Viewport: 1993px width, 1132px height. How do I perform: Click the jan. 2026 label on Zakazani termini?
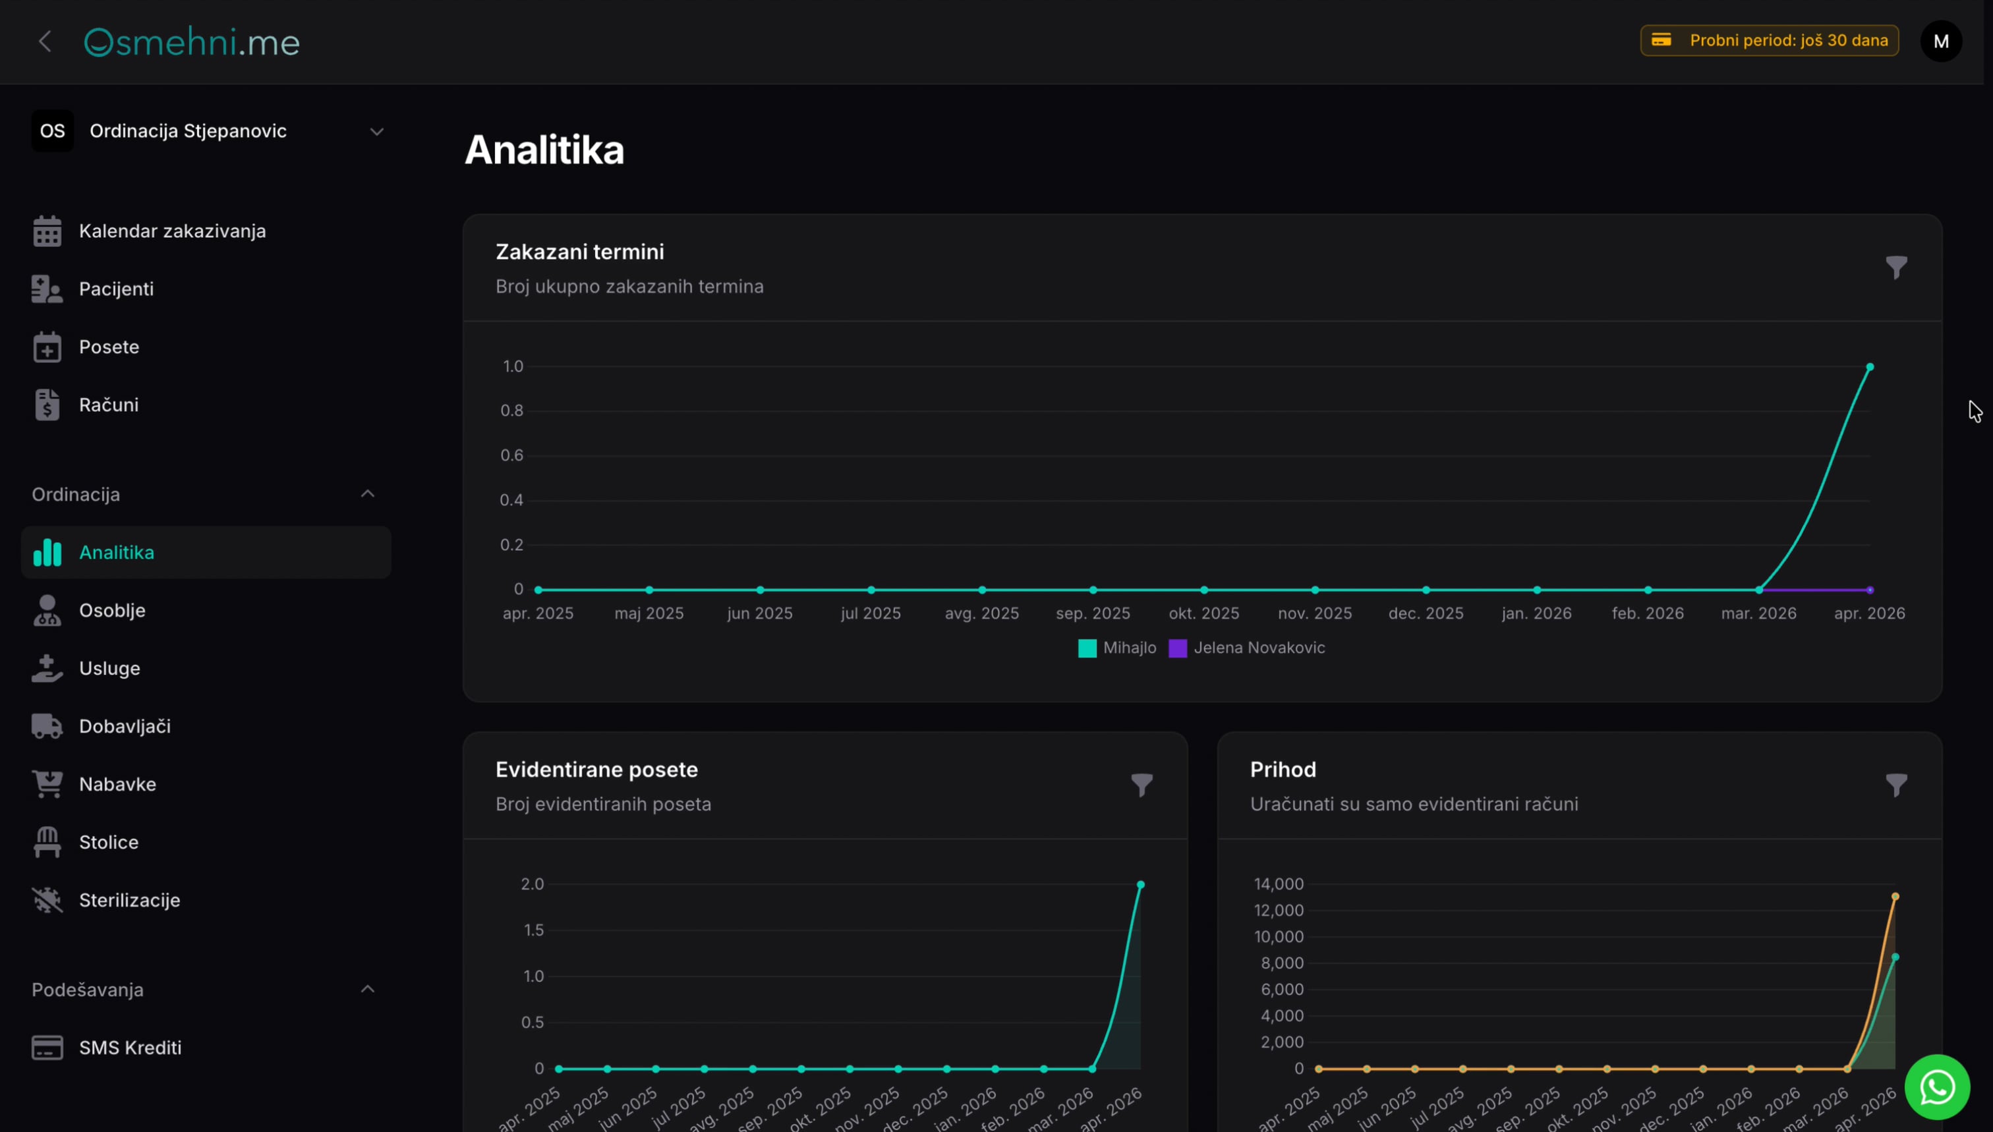[1536, 613]
